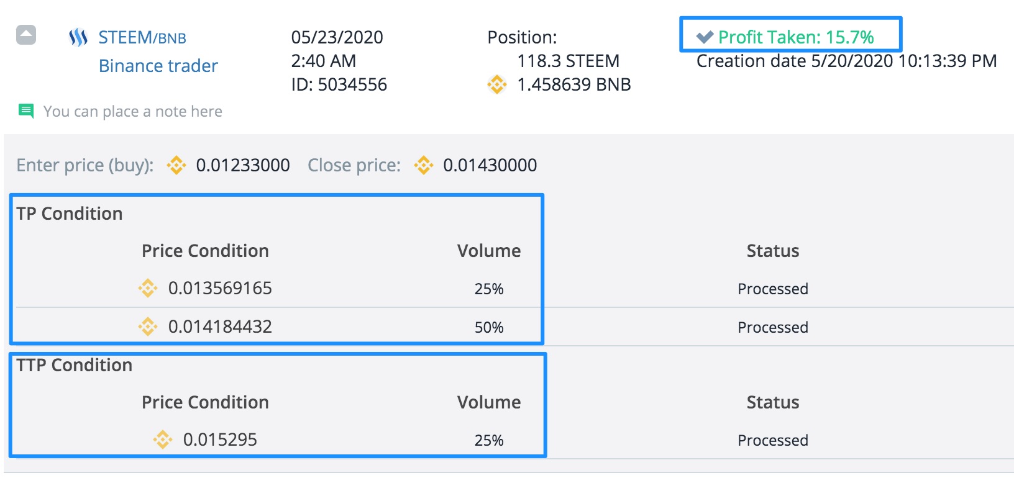Click the TTP Condition section heading
The height and width of the screenshot is (478, 1014).
click(x=75, y=365)
